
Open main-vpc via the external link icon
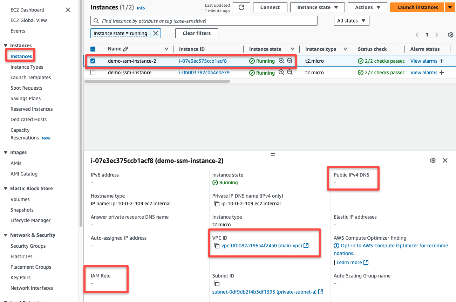point(306,246)
